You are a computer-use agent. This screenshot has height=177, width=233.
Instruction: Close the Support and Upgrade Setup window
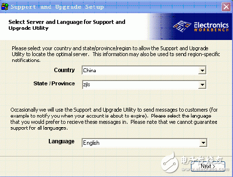click(x=226, y=7)
